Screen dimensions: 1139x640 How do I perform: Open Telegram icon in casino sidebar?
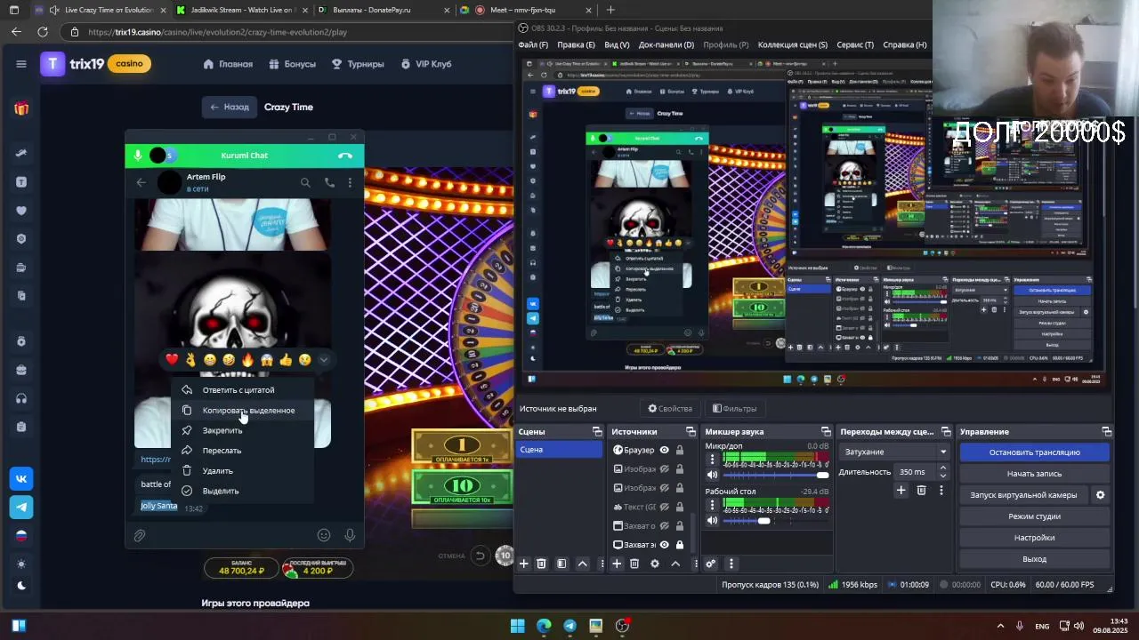point(21,507)
